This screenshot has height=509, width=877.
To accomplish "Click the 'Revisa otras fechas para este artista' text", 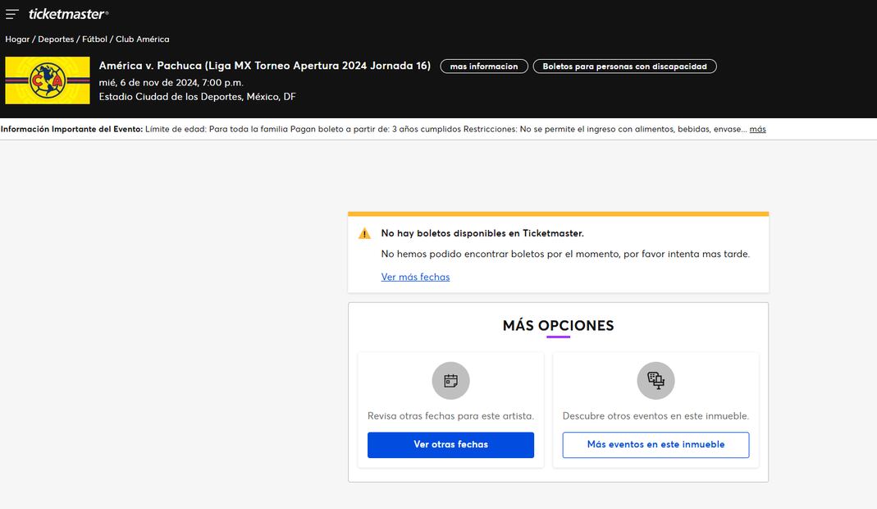I will [450, 416].
